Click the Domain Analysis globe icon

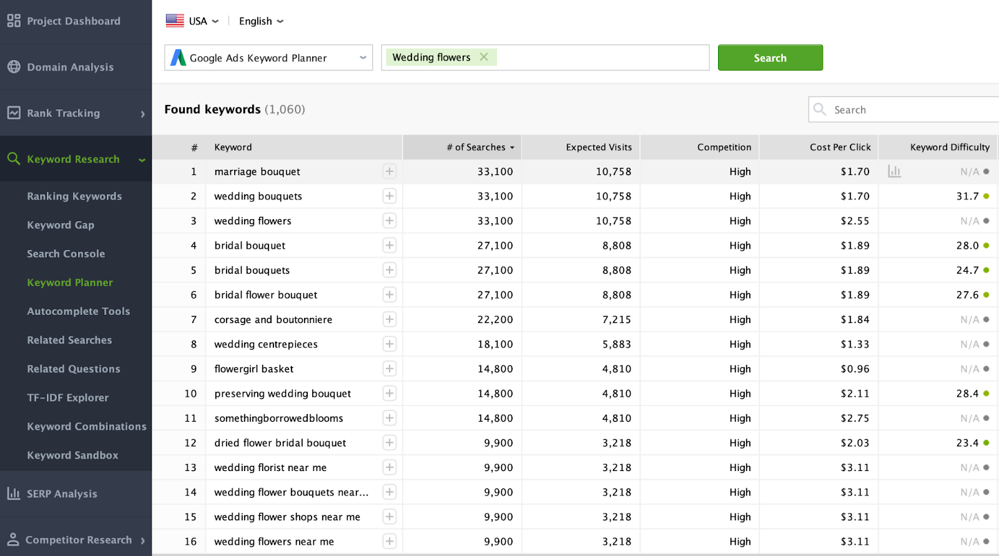pyautogui.click(x=14, y=67)
